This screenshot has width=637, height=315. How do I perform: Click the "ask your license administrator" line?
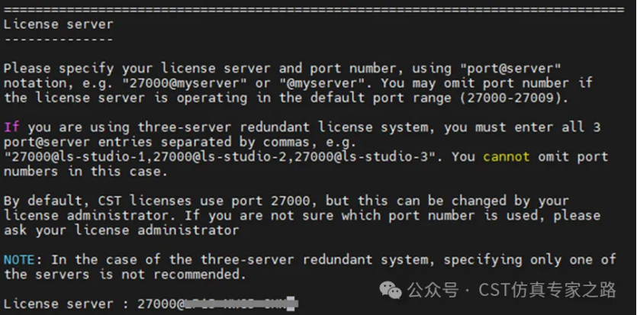tap(121, 230)
